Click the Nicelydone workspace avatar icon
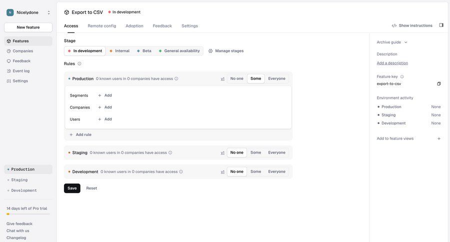Image resolution: width=450 pixels, height=242 pixels. coord(10,12)
